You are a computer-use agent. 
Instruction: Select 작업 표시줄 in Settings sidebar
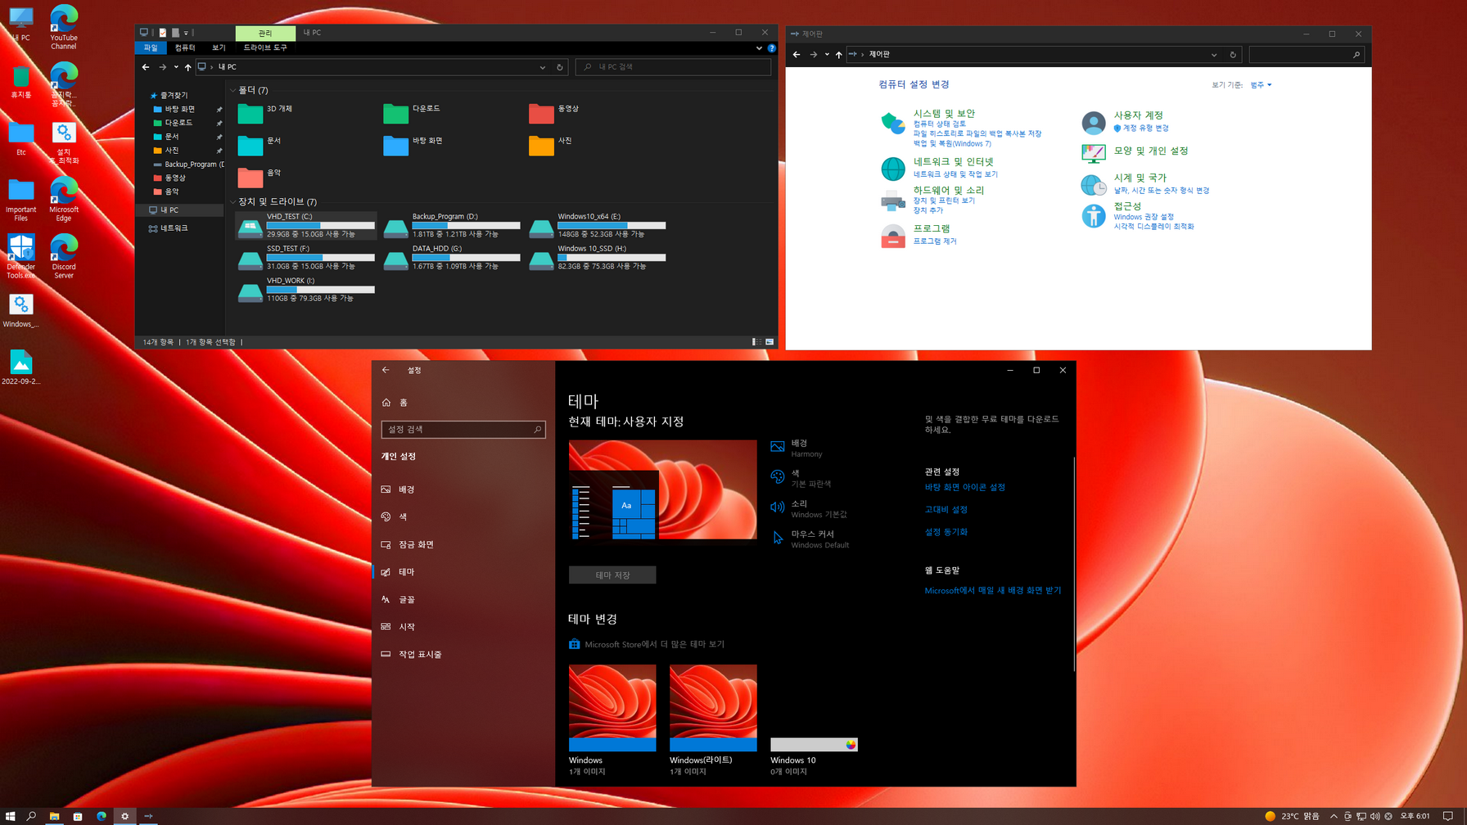(463, 654)
